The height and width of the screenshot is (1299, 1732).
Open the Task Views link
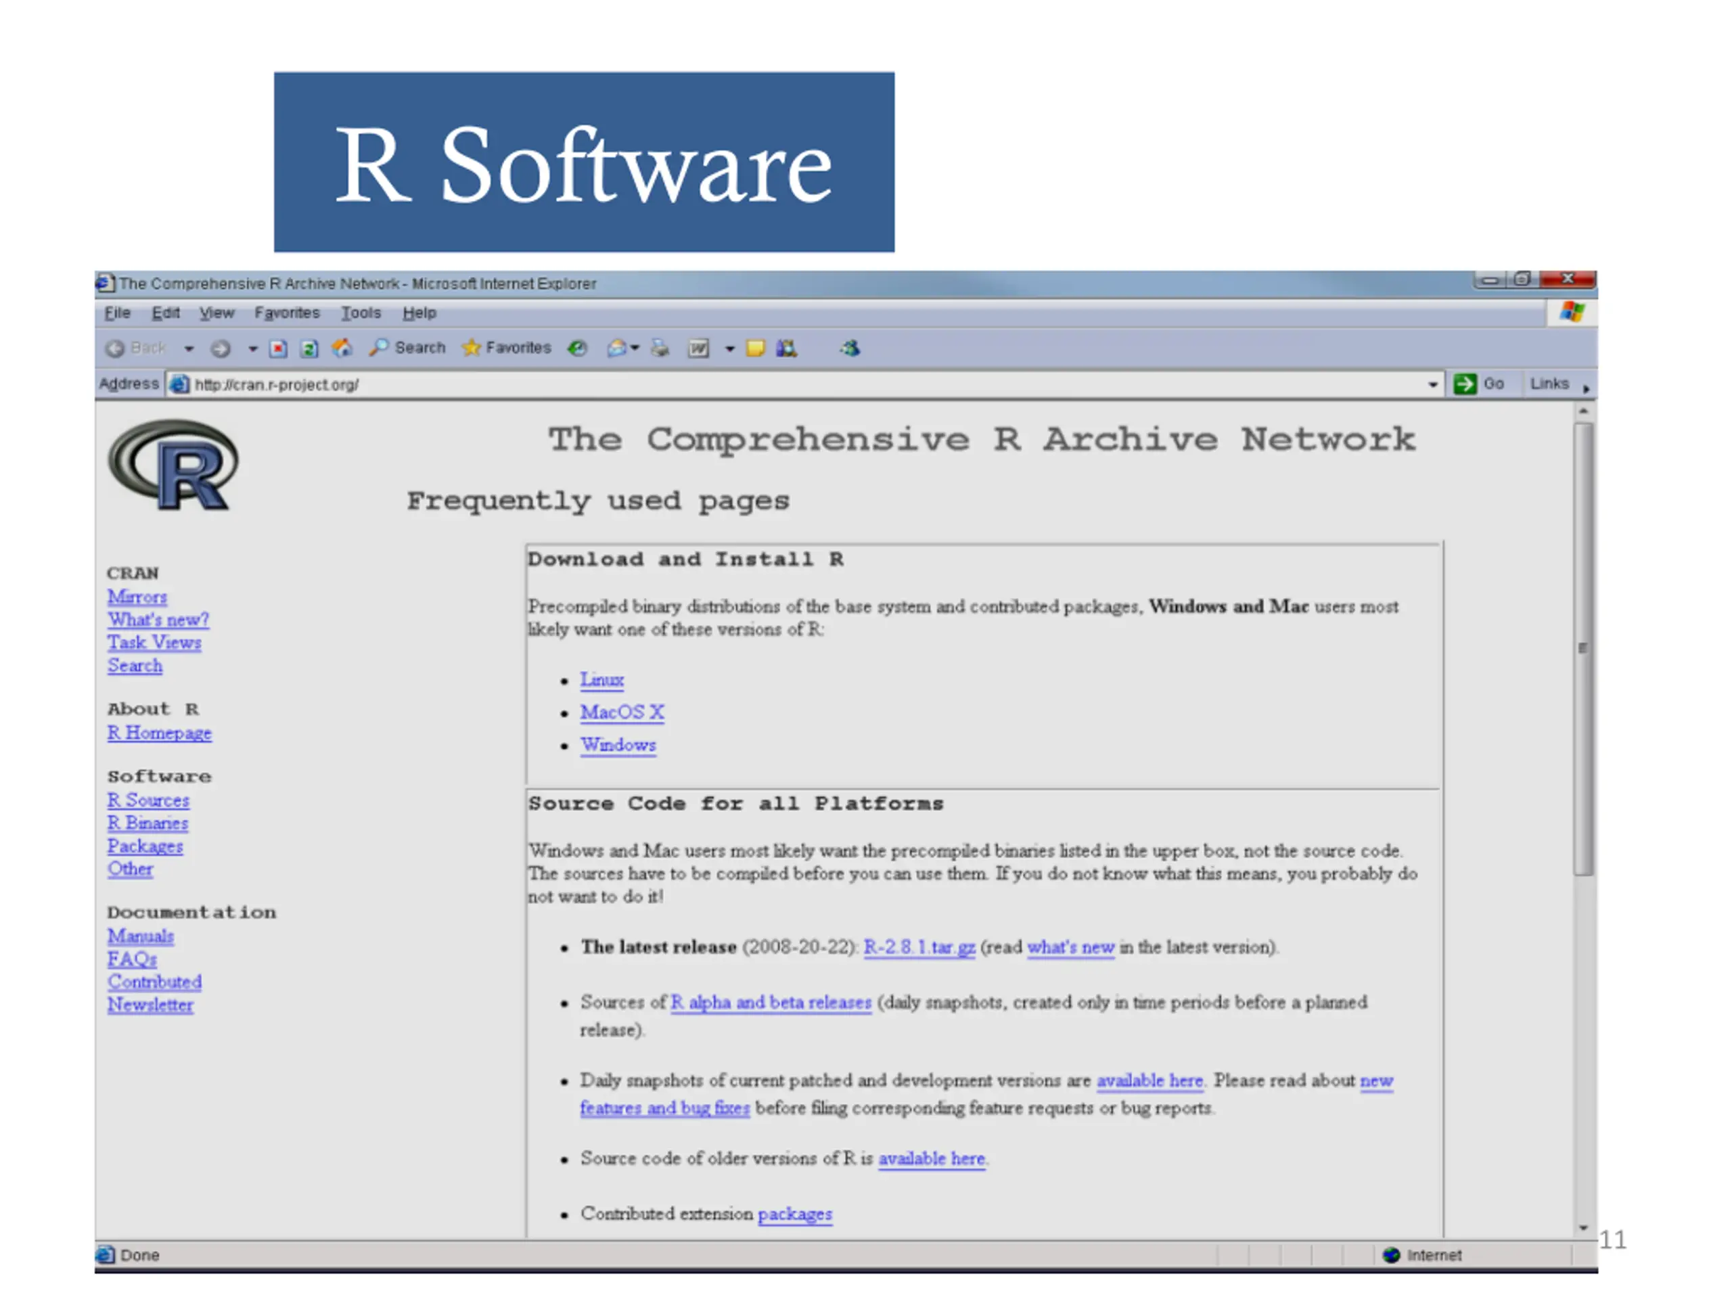154,643
